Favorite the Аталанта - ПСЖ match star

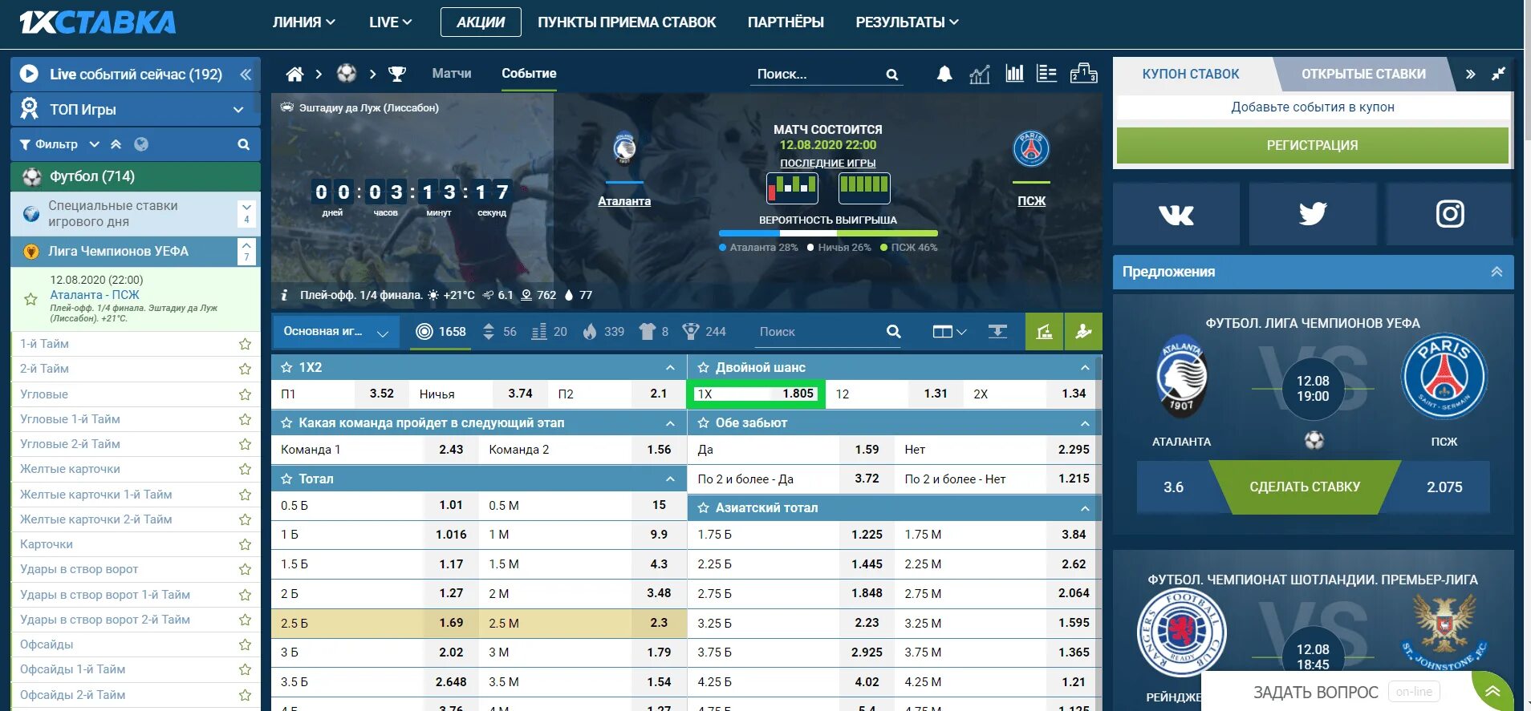click(x=30, y=299)
